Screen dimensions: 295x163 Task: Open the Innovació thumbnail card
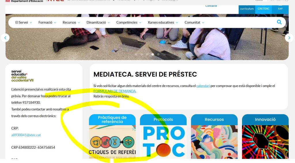[265, 136]
